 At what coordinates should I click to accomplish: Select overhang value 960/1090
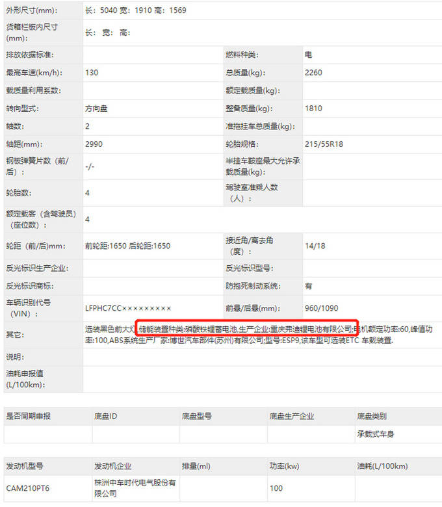tap(321, 308)
